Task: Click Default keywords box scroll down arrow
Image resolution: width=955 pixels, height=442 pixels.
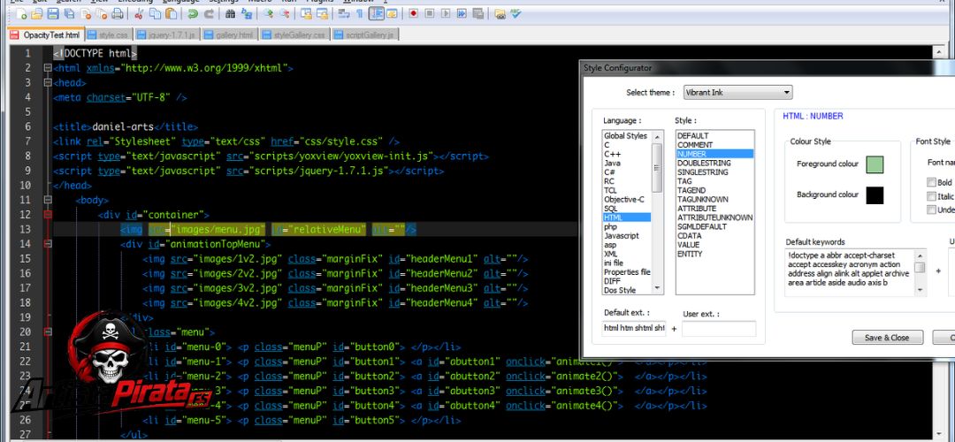Action: pyautogui.click(x=920, y=291)
